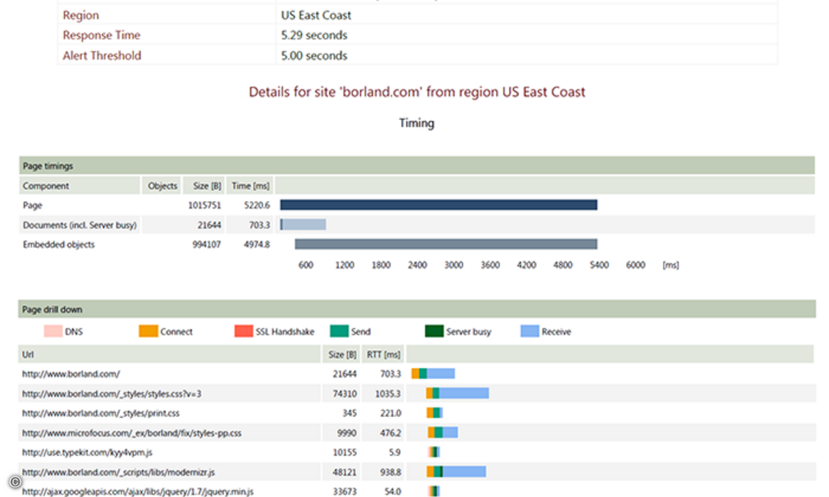Click the Server busy legend green swatch
829x497 pixels.
(434, 331)
